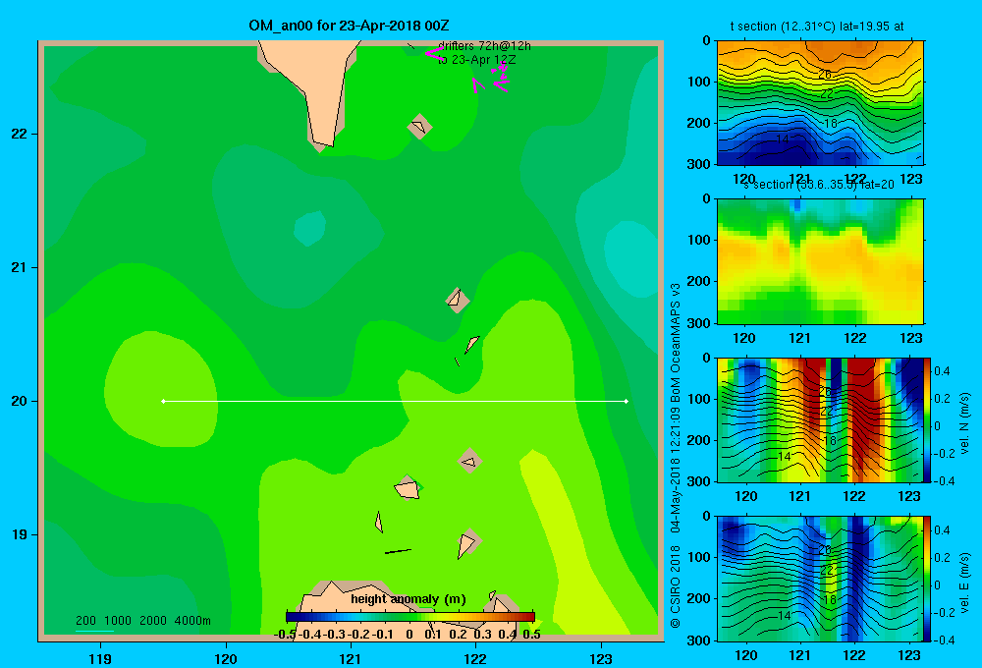
Task: Click longitude label 121 below main map
Action: tap(351, 659)
